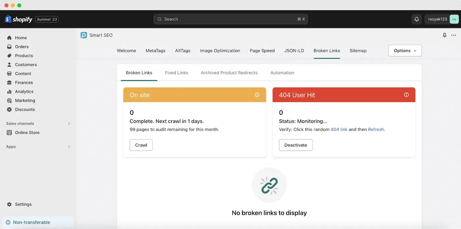Screen dimensions: 461x229
Task: Open the Automation sub-tab
Action: 282,73
